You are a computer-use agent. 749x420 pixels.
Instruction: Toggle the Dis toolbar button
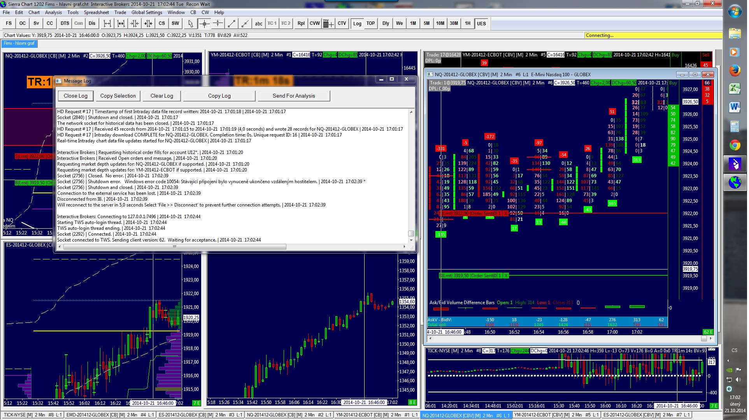click(x=92, y=23)
